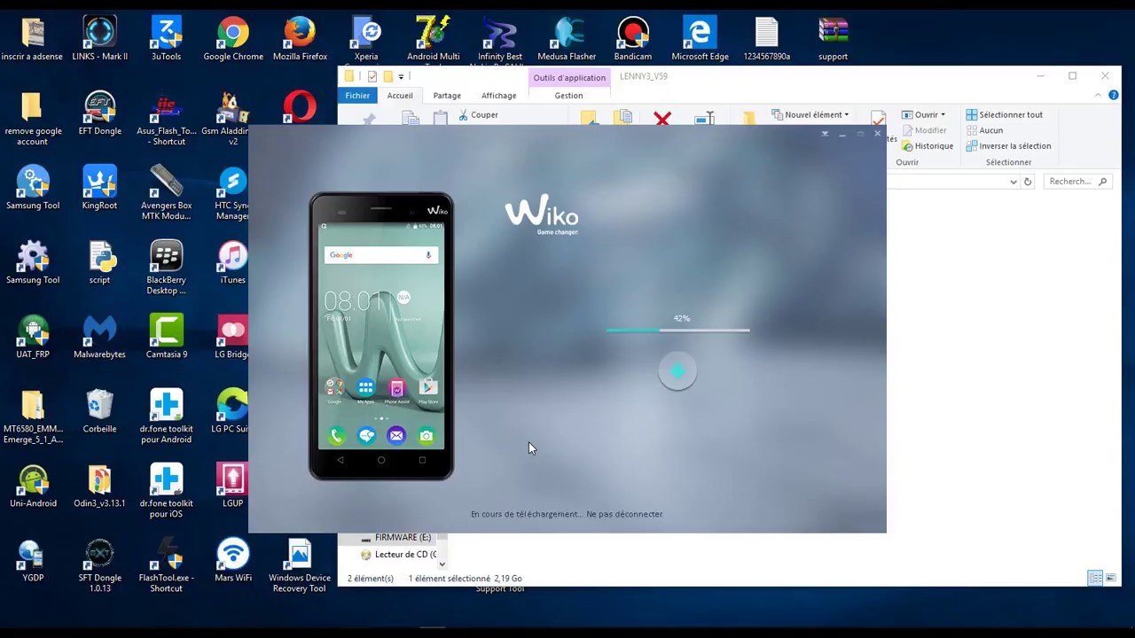
Task: Open the quick access toolbar customize arrow
Action: click(401, 77)
